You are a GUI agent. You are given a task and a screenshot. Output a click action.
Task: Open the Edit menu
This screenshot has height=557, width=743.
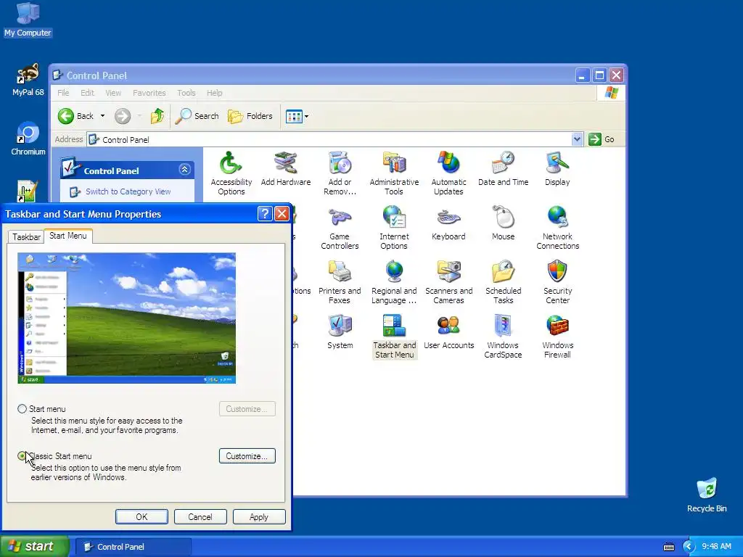pyautogui.click(x=87, y=93)
